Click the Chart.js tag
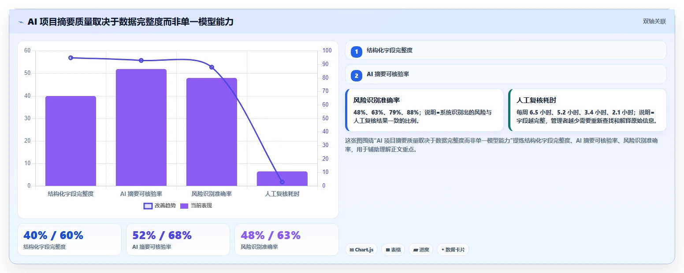This screenshot has width=684, height=273. (361, 250)
